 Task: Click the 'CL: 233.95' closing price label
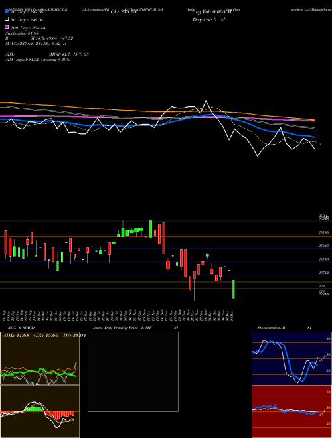[124, 12]
